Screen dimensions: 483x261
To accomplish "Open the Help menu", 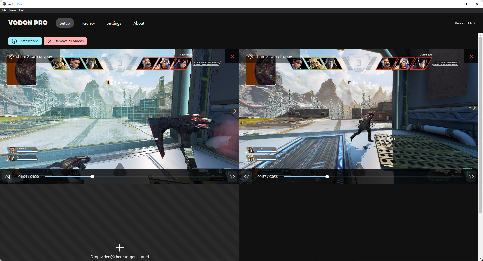I will (22, 10).
